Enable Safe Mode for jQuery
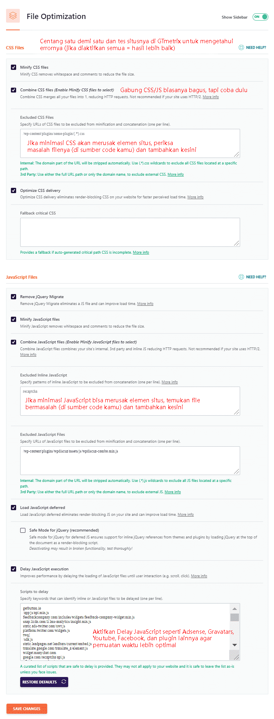The width and height of the screenshot is (274, 719). click(23, 530)
